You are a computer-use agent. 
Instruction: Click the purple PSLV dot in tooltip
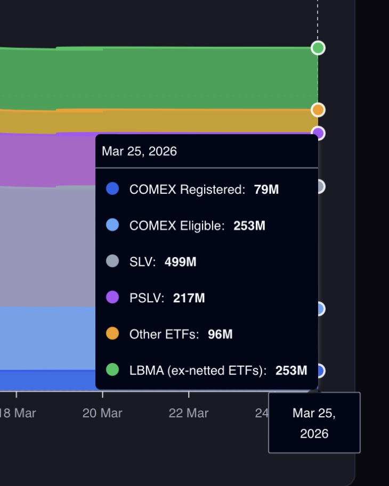(x=112, y=297)
